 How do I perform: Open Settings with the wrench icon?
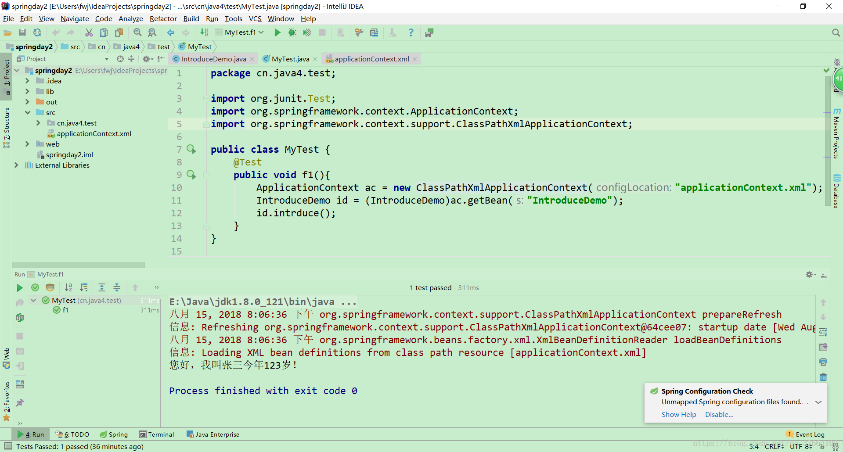point(359,32)
